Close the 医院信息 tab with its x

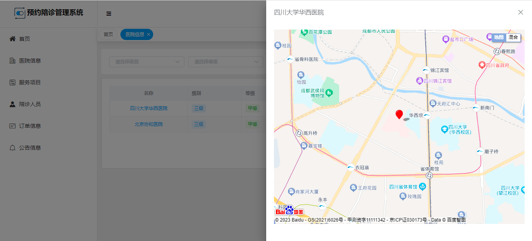click(x=148, y=35)
